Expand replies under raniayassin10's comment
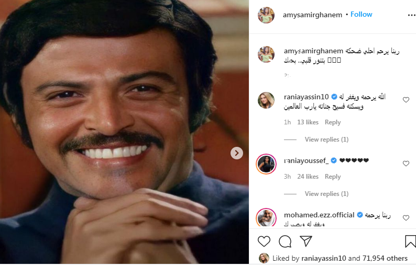This screenshot has width=416, height=267. coord(326,140)
